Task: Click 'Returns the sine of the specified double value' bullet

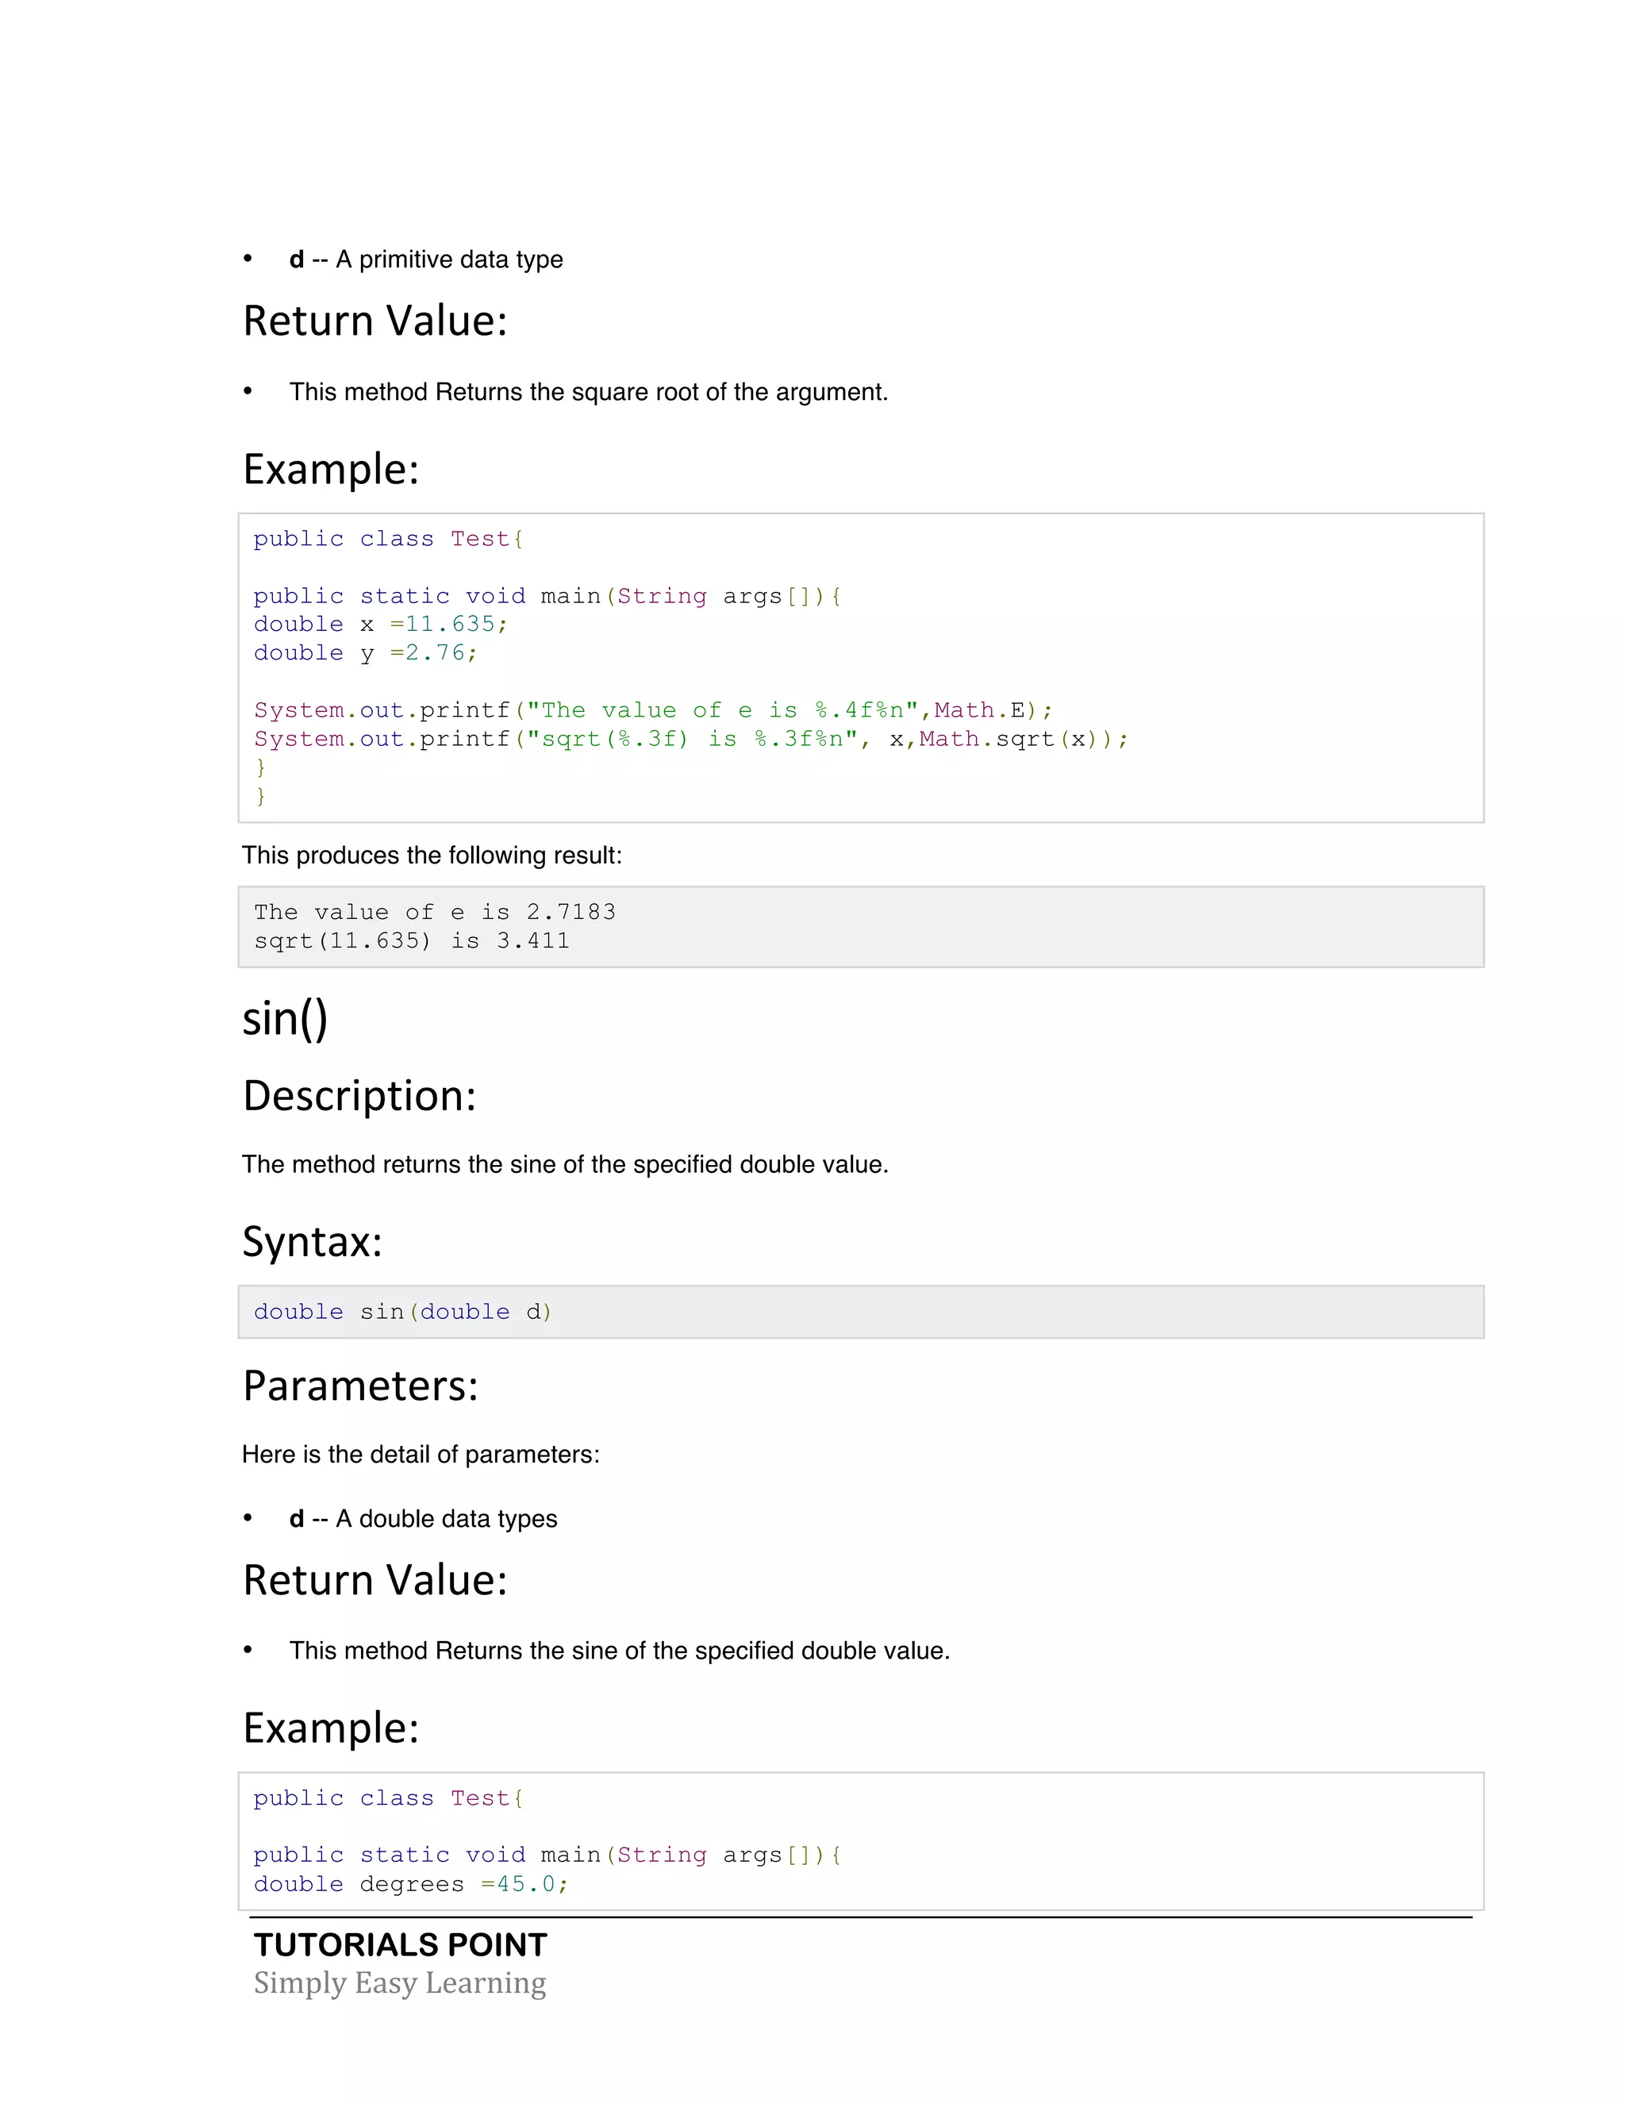Action: (x=620, y=1651)
